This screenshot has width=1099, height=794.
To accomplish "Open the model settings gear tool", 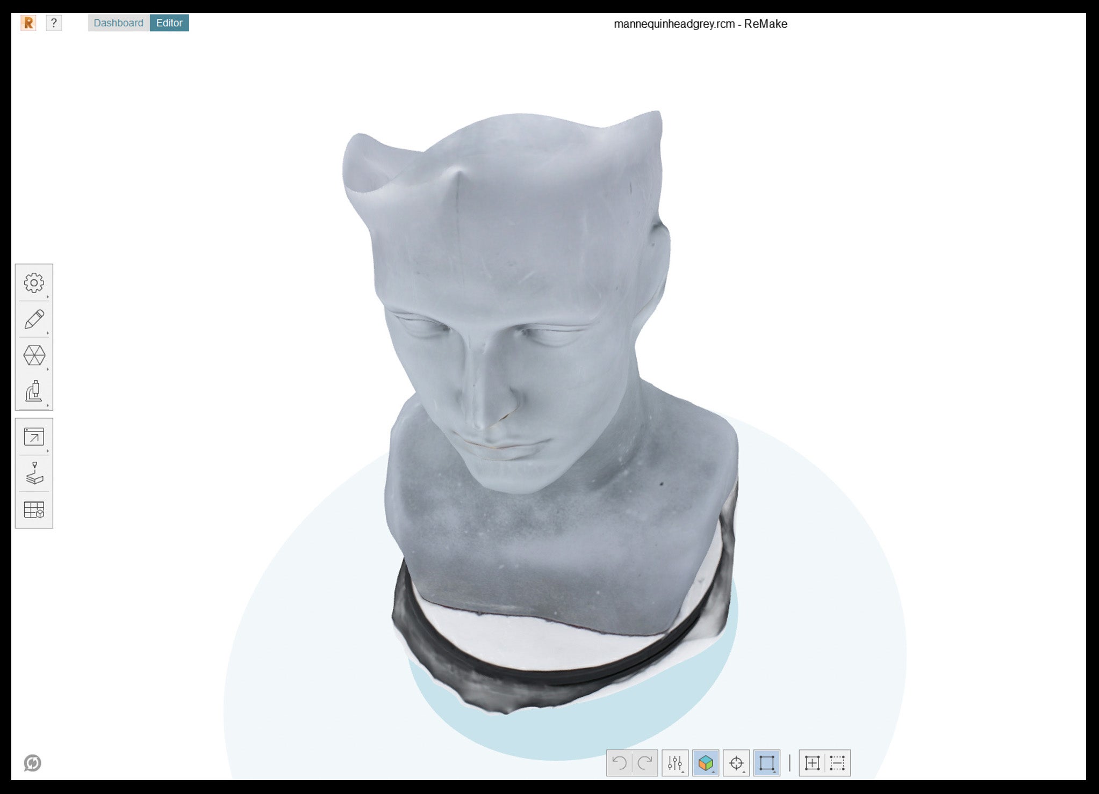I will click(x=34, y=283).
